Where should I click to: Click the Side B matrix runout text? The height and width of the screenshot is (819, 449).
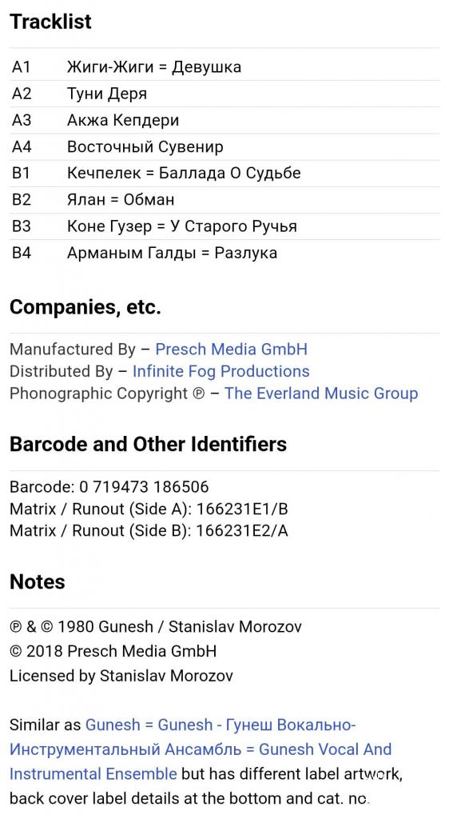tap(149, 531)
